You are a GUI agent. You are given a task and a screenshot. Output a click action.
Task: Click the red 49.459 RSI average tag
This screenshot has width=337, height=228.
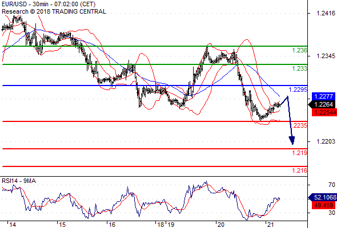[x=323, y=205]
